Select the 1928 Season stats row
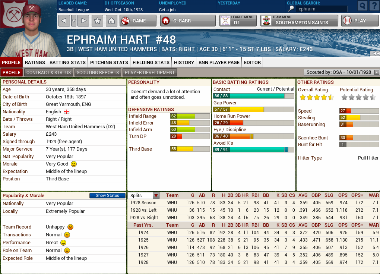The image size is (380, 274). 253,203
